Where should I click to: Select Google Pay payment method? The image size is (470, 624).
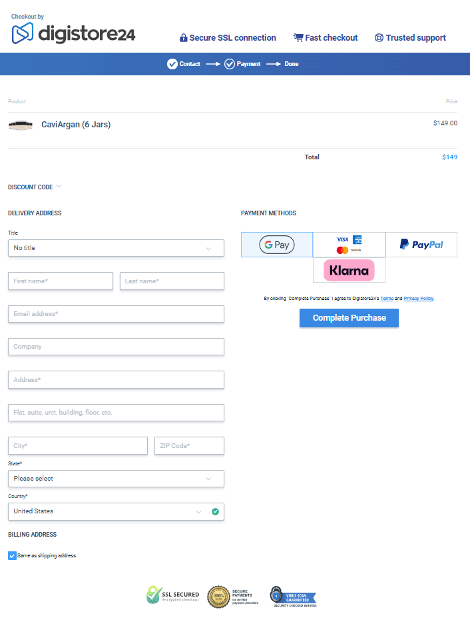click(x=277, y=245)
